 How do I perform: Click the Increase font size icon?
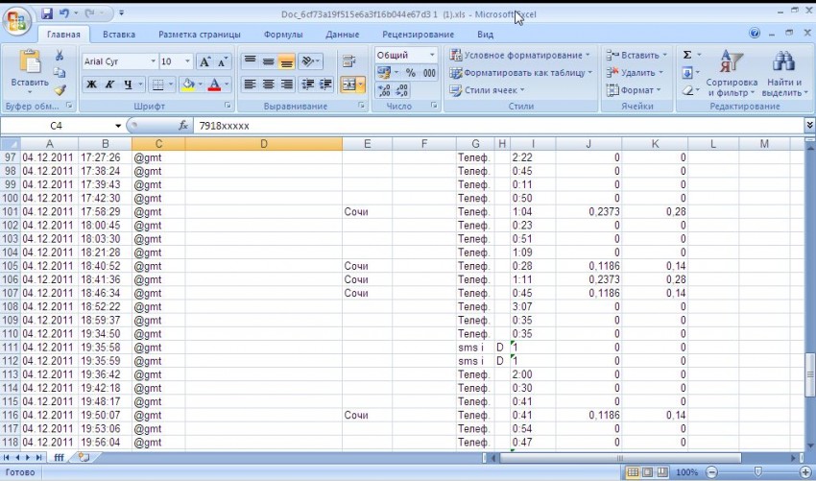click(204, 61)
